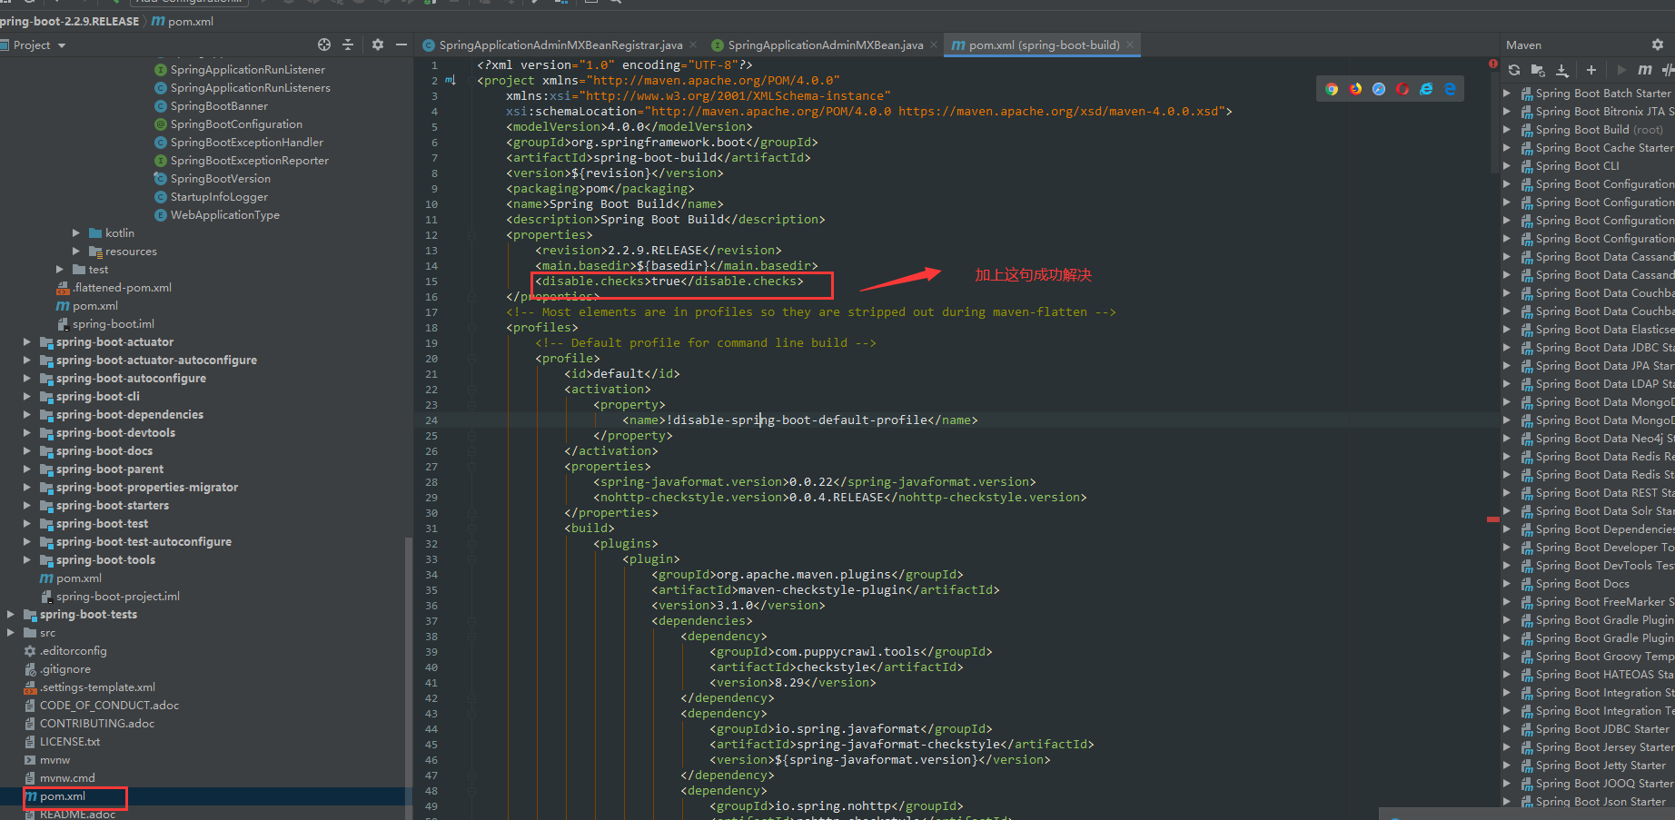Click the Maven panel title
Image resolution: width=1675 pixels, height=820 pixels.
(x=1523, y=45)
